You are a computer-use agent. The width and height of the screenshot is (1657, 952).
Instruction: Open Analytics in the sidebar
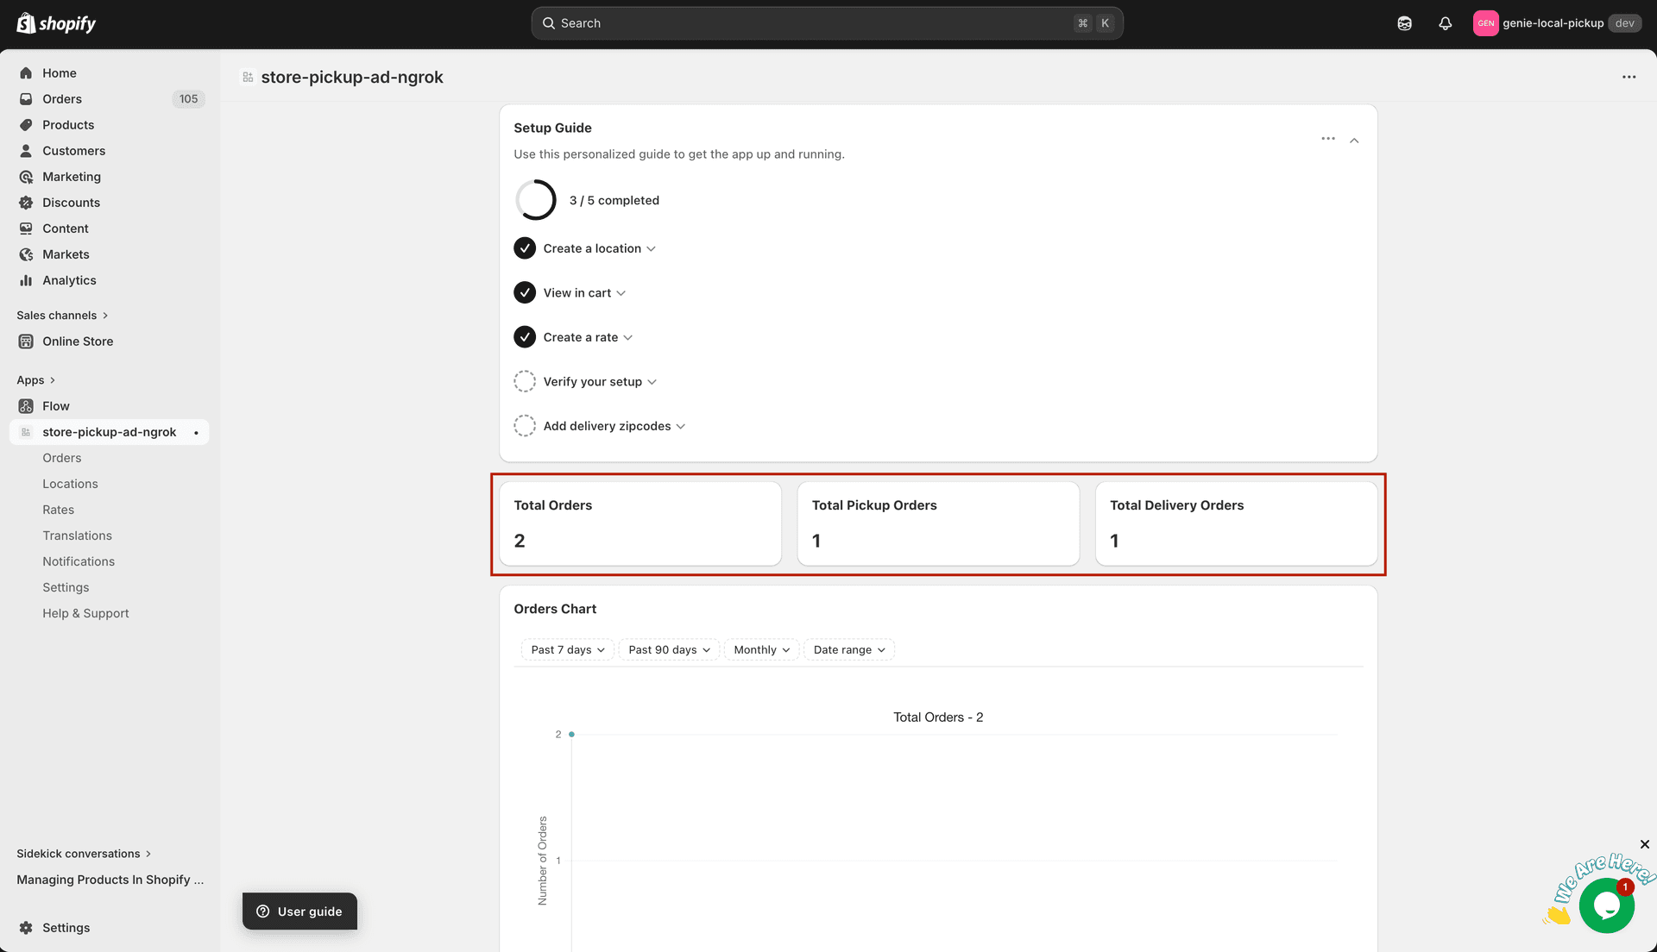tap(69, 280)
